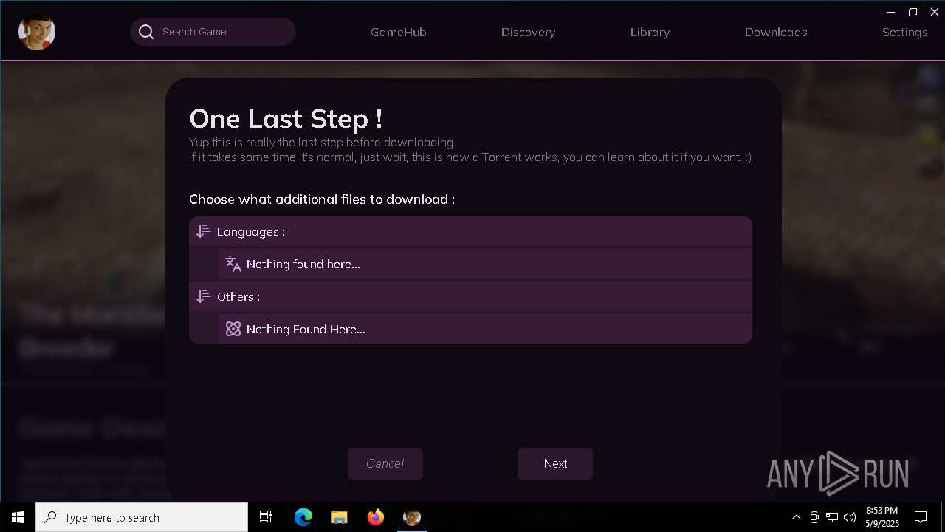Click the atom icon in Others row
The image size is (945, 532).
point(233,329)
